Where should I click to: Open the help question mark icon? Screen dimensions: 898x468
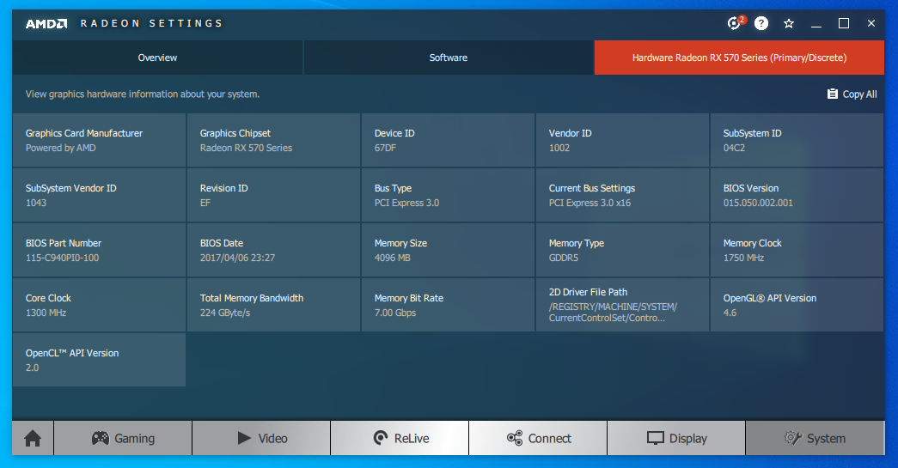(x=761, y=23)
